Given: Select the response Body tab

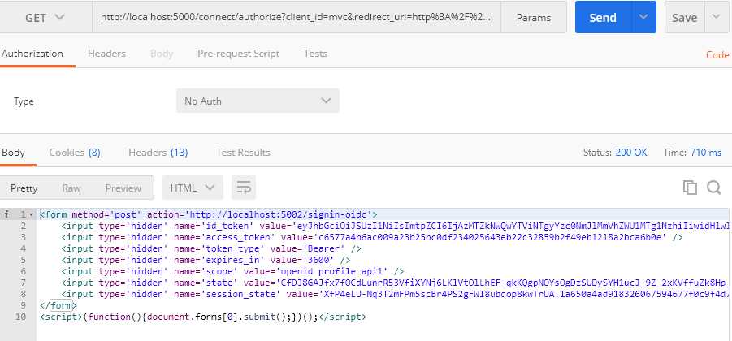Looking at the screenshot, I should pos(13,153).
